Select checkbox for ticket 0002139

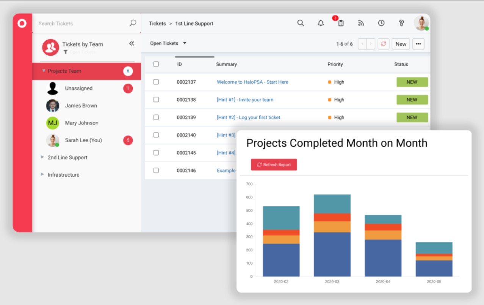pyautogui.click(x=156, y=117)
